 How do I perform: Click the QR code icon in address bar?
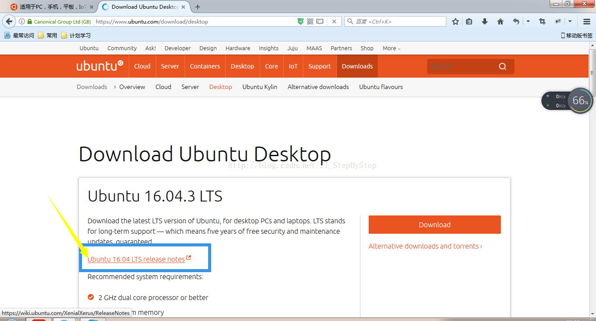point(310,21)
